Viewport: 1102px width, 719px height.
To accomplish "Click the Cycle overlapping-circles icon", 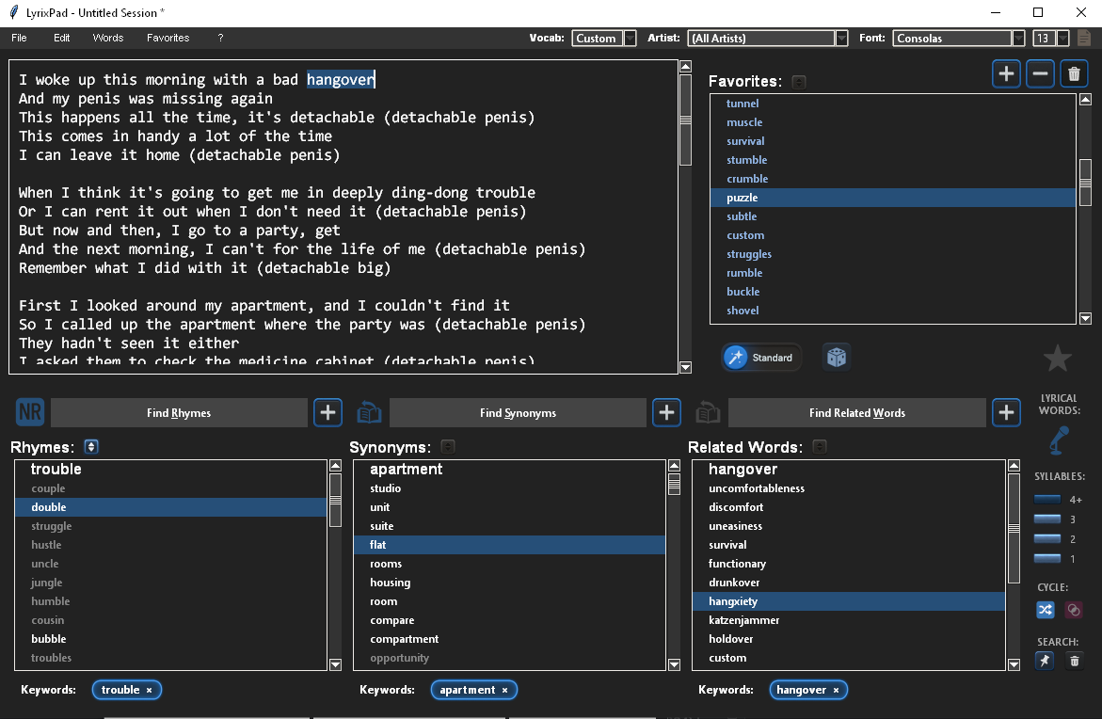I will [1074, 609].
